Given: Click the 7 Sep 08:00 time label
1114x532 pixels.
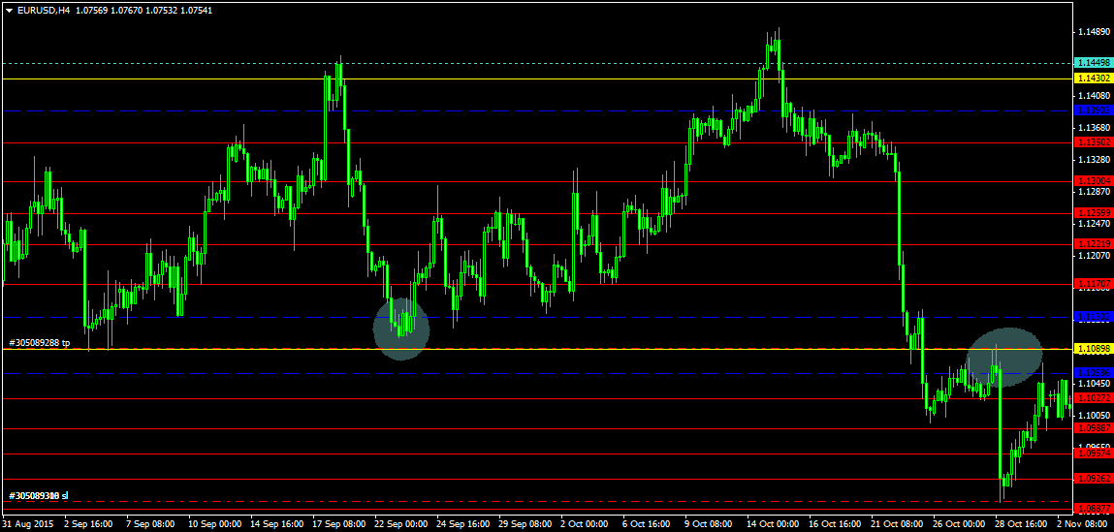Looking at the screenshot, I should tap(151, 524).
